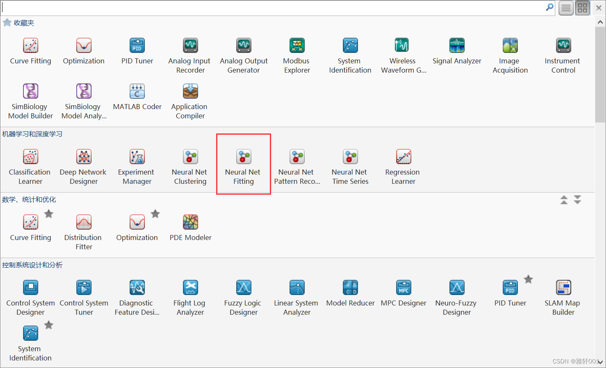Switch to grid view layout
Image resolution: width=606 pixels, height=368 pixels.
click(582, 8)
